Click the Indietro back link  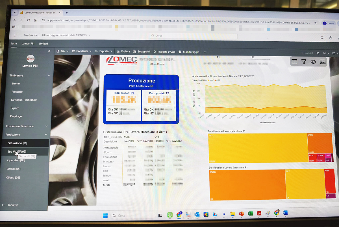point(13,205)
